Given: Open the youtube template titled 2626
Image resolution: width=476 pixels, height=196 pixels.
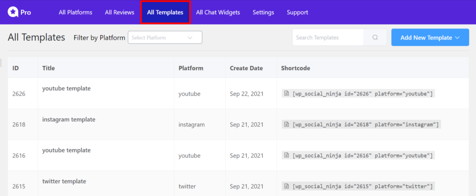Looking at the screenshot, I should point(66,89).
